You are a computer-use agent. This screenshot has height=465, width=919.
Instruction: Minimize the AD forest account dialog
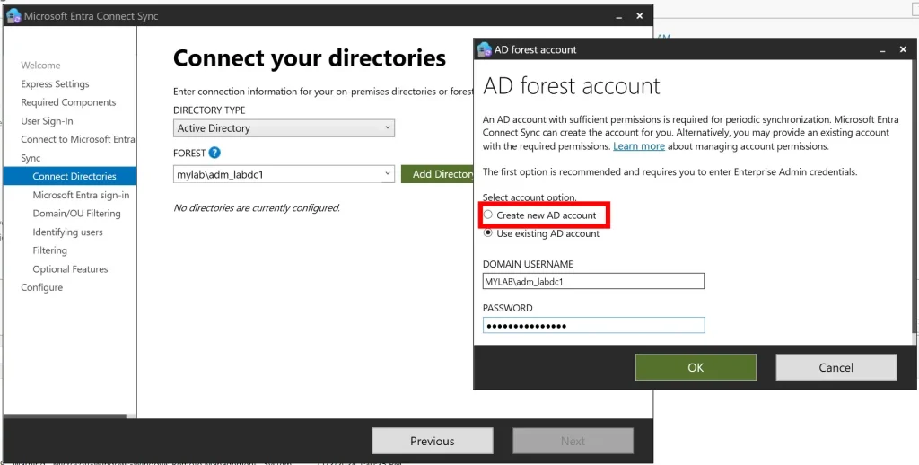coord(882,50)
